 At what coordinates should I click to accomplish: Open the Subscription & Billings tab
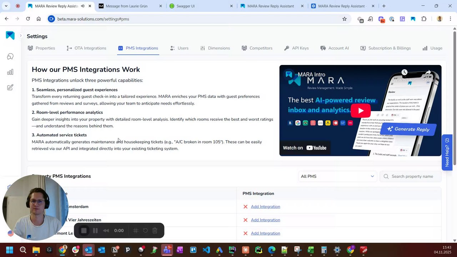[x=386, y=48]
